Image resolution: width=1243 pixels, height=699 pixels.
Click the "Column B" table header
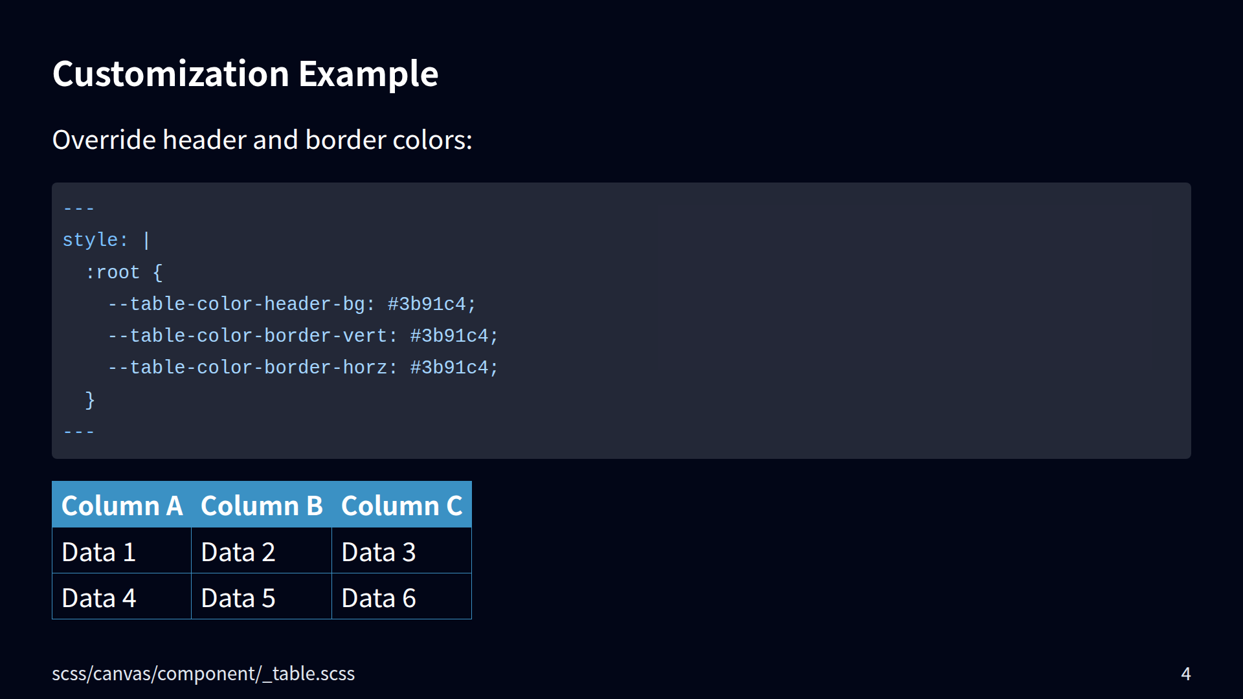pos(262,505)
